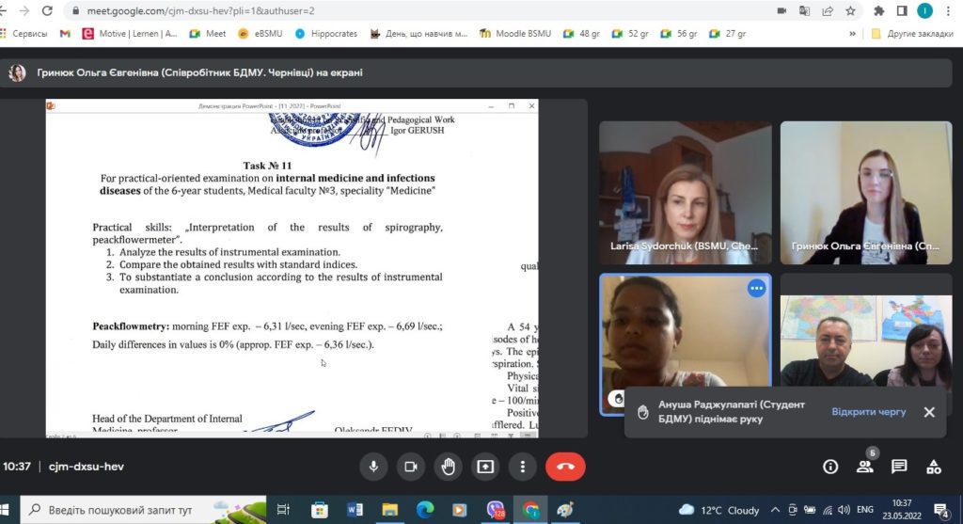Click the Відкрити чергу link
The height and width of the screenshot is (524, 963).
point(868,412)
